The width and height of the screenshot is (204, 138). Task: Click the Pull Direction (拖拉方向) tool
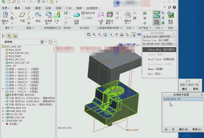point(88,13)
